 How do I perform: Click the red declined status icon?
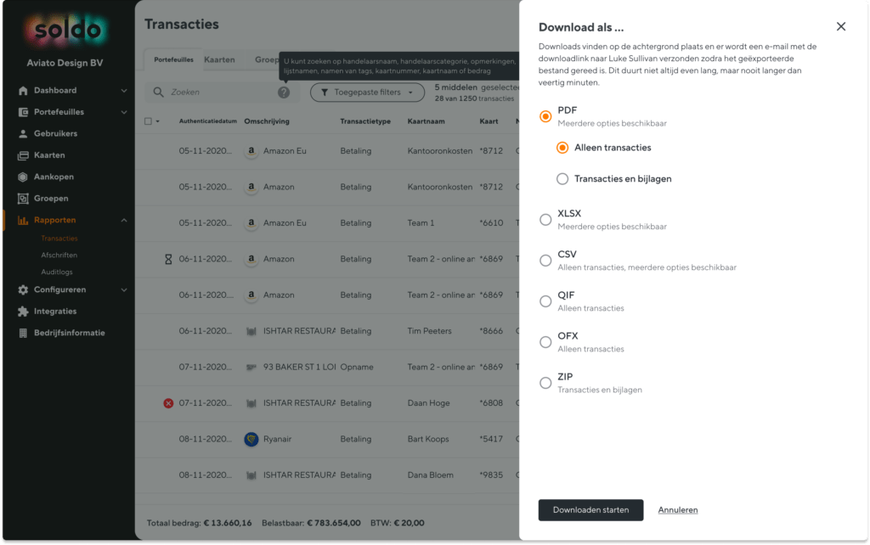(168, 403)
